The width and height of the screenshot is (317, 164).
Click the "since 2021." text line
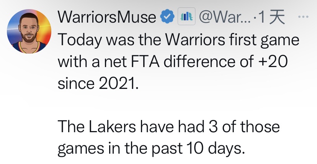[x=96, y=83]
